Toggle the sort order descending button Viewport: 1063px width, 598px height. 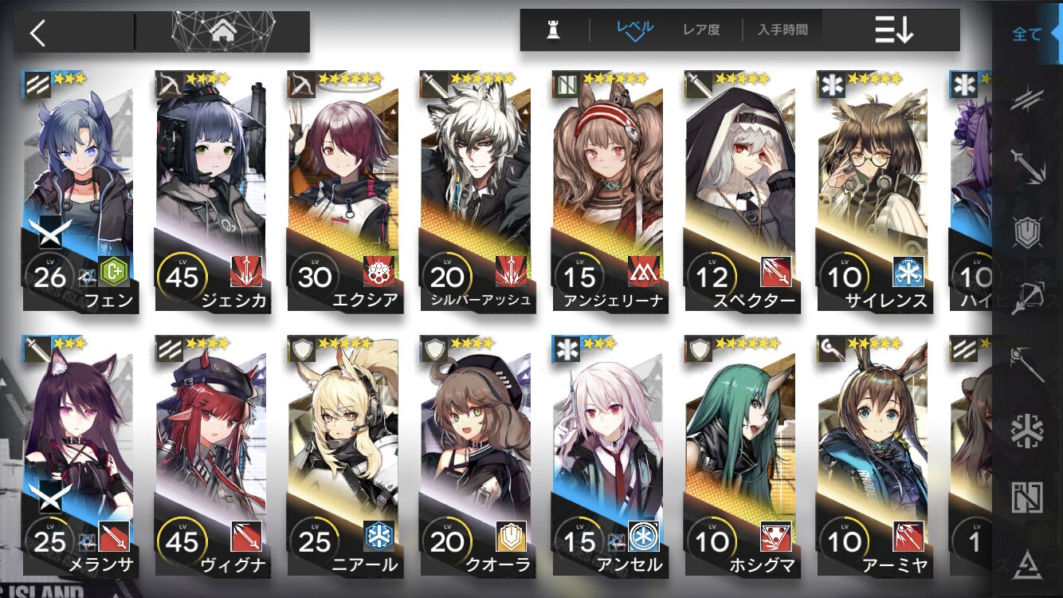click(893, 31)
